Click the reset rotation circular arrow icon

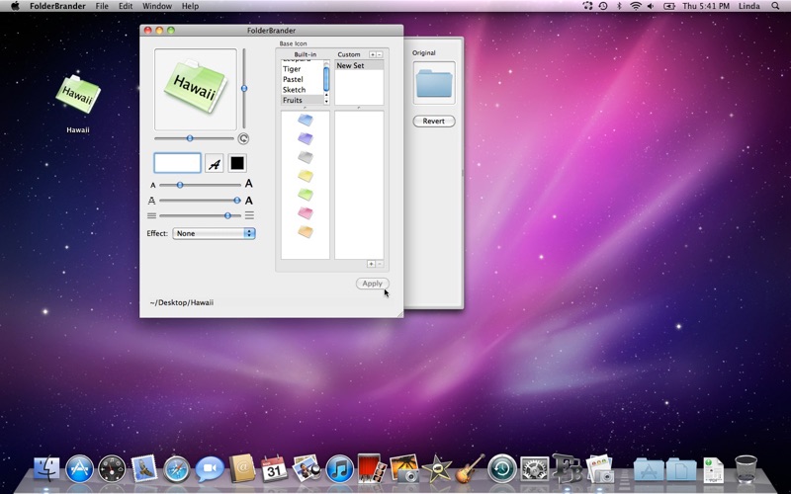tap(243, 139)
